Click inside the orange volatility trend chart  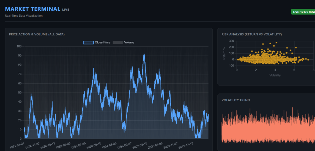[266, 128]
